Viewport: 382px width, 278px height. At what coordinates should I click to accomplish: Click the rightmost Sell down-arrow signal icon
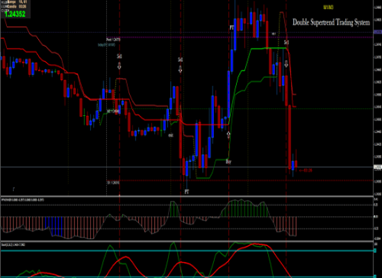click(x=286, y=64)
